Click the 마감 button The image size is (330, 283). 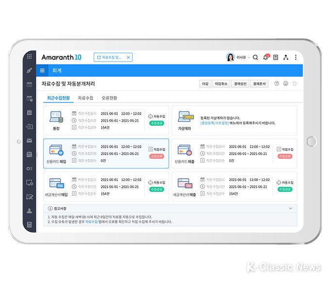[x=205, y=84]
